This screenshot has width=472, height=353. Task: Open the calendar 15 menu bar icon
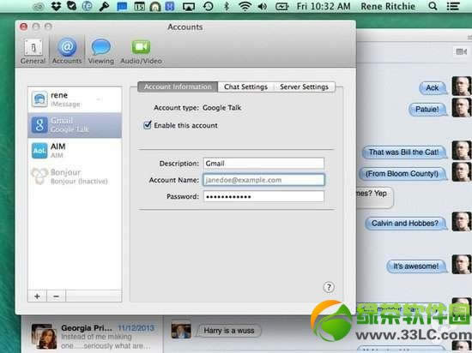pyautogui.click(x=139, y=7)
